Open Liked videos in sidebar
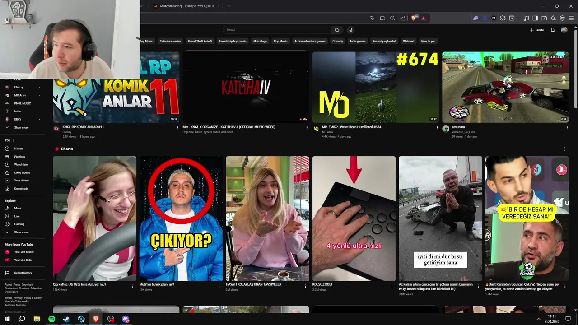Viewport: 578px width, 325px height. (23, 172)
